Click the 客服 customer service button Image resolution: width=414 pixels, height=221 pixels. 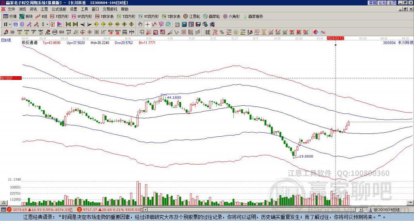[x=372, y=3]
